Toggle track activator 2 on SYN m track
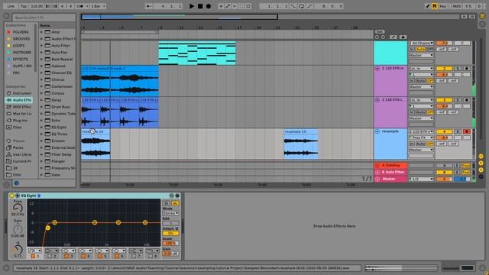The height and width of the screenshot is (275, 489). coord(444,68)
